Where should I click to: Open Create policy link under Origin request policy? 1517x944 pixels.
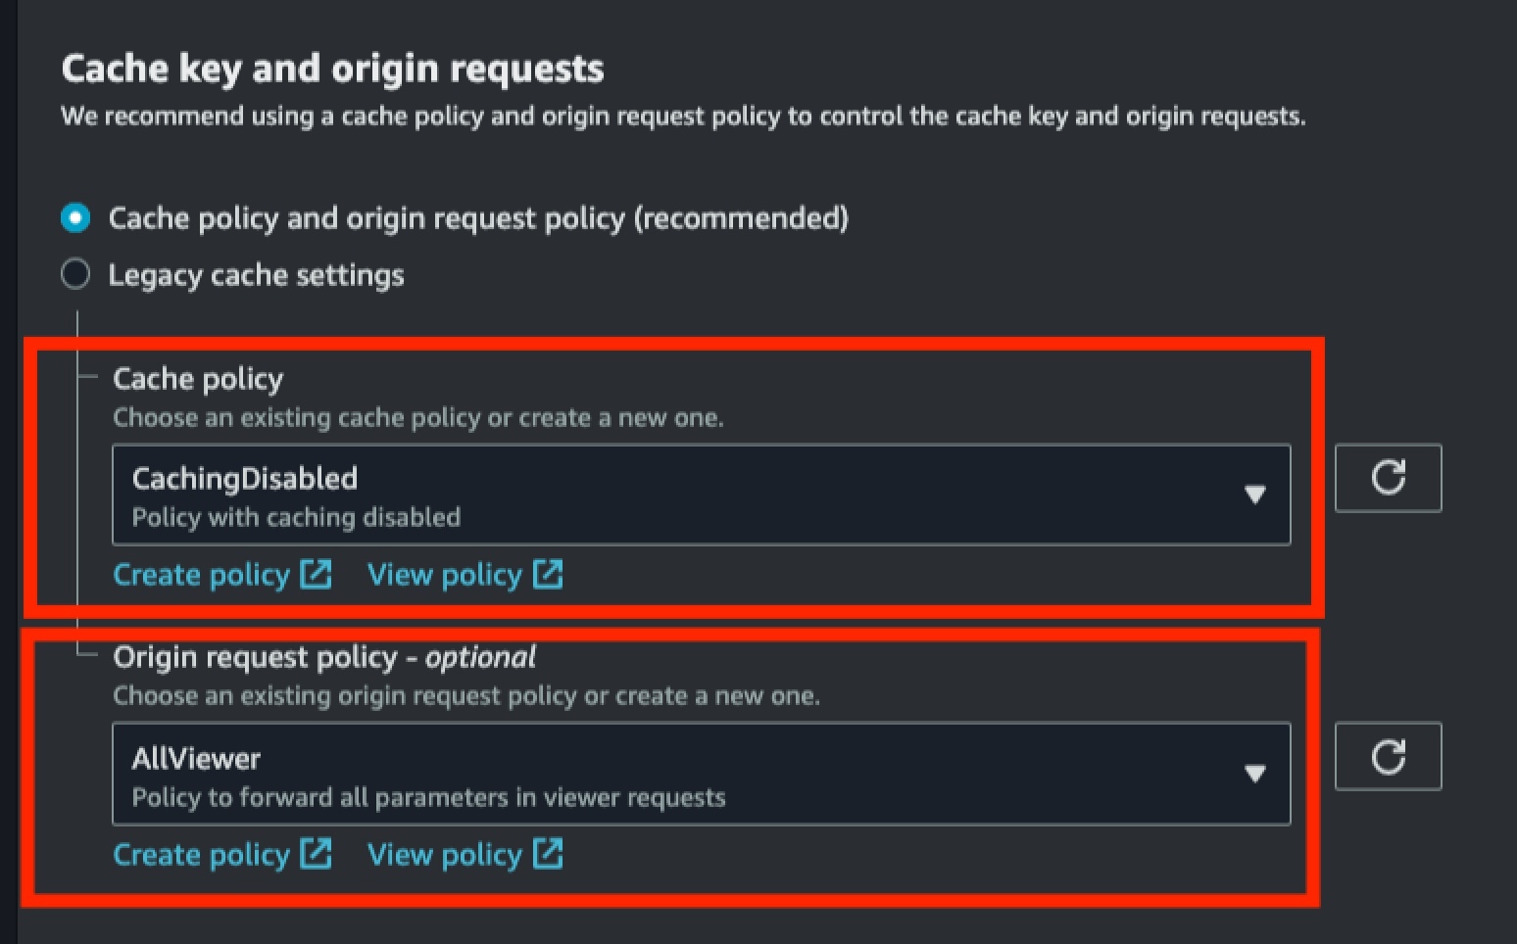(202, 855)
